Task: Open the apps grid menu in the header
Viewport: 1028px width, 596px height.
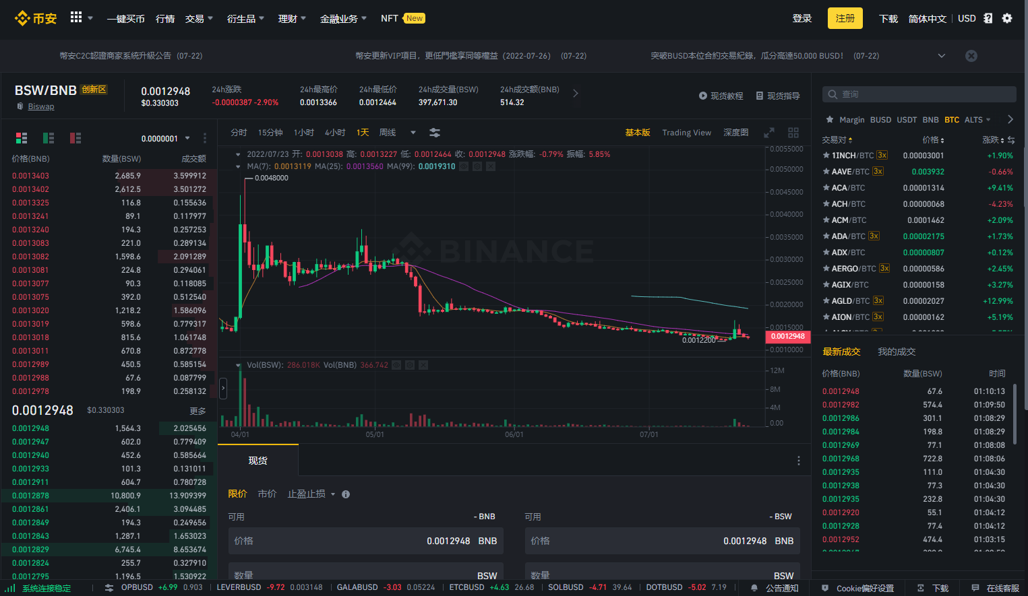Action: tap(76, 18)
